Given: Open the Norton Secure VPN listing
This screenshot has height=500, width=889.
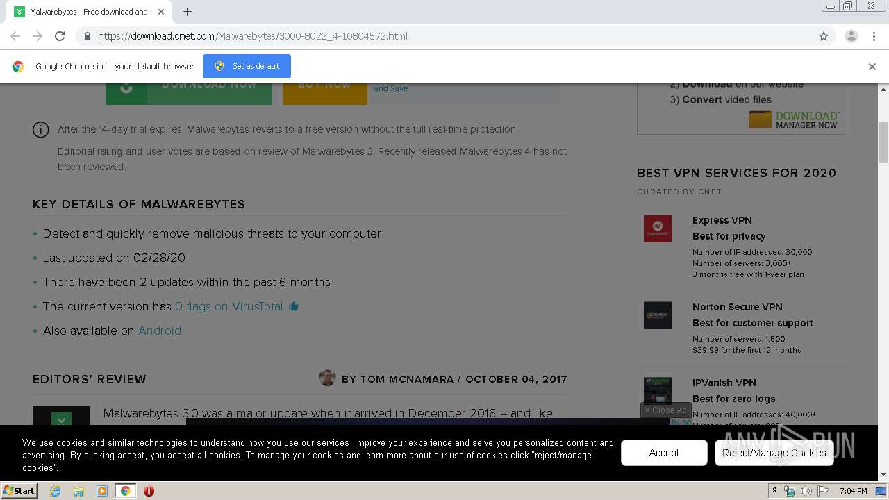Looking at the screenshot, I should (737, 307).
